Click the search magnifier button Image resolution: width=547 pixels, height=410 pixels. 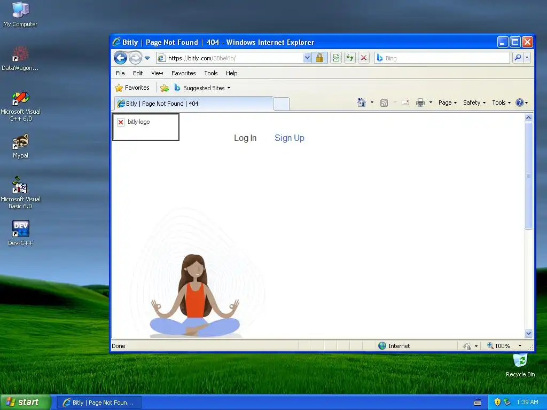tap(518, 58)
